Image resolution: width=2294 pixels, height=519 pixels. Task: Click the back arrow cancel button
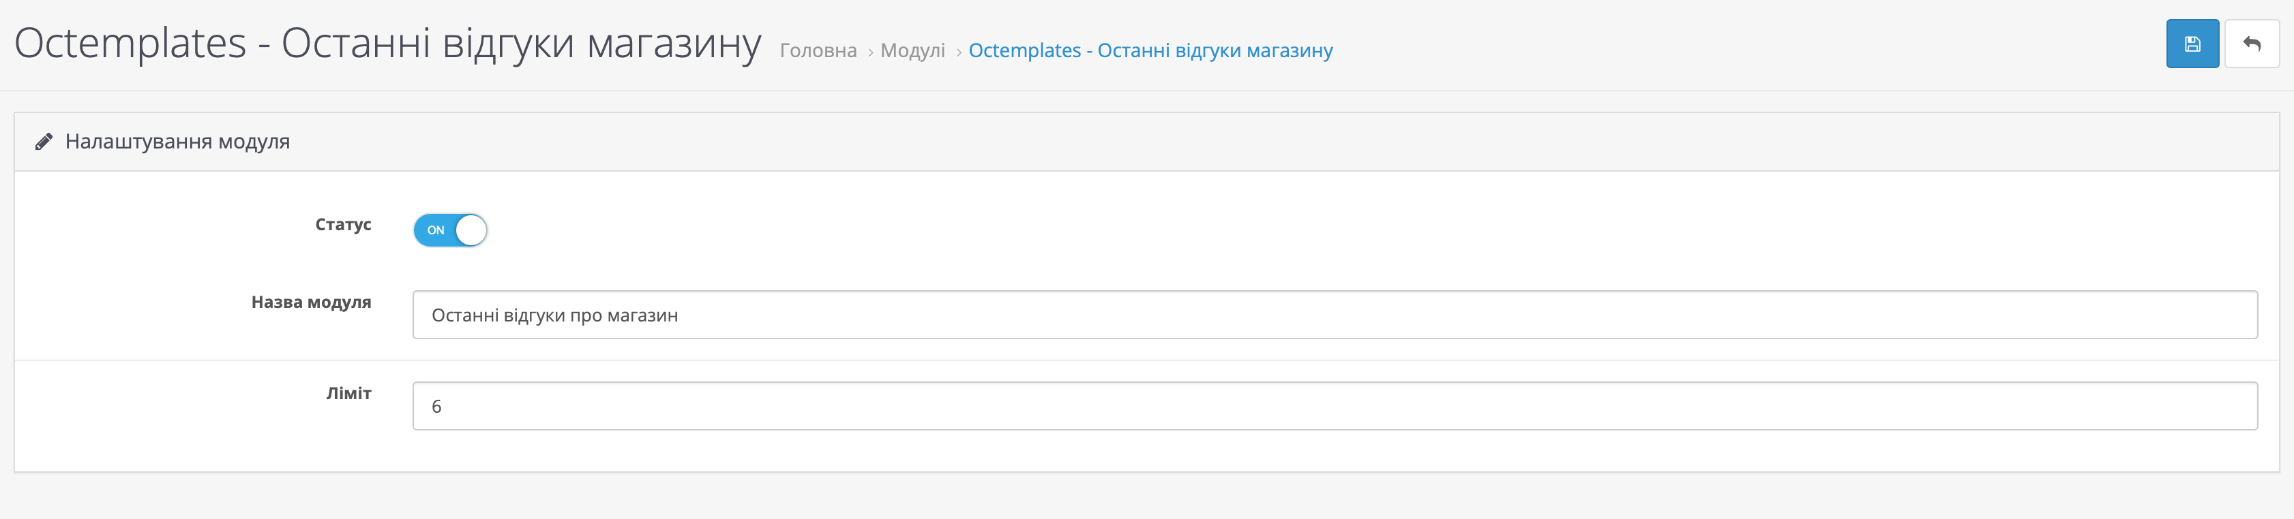pos(2251,44)
